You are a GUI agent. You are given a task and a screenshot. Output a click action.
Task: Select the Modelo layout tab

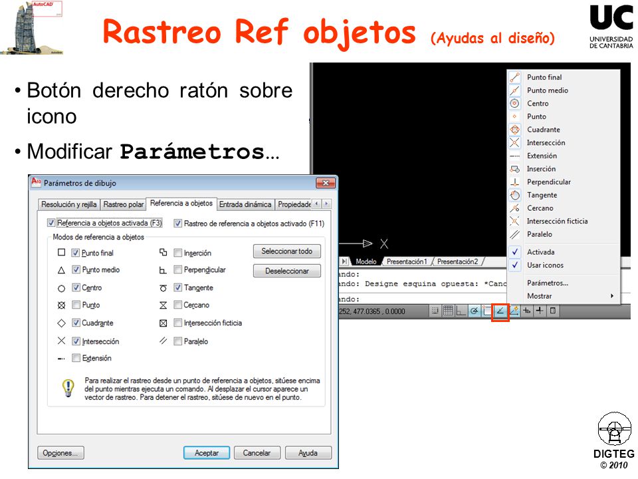point(366,261)
